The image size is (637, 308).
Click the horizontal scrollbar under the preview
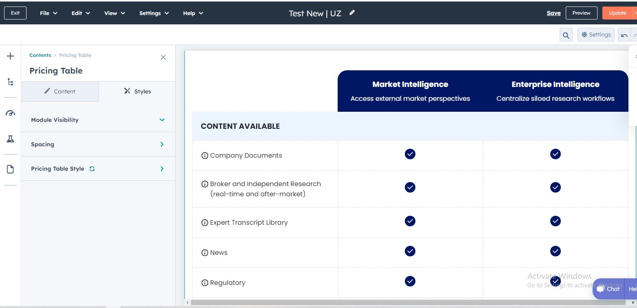click(407, 302)
